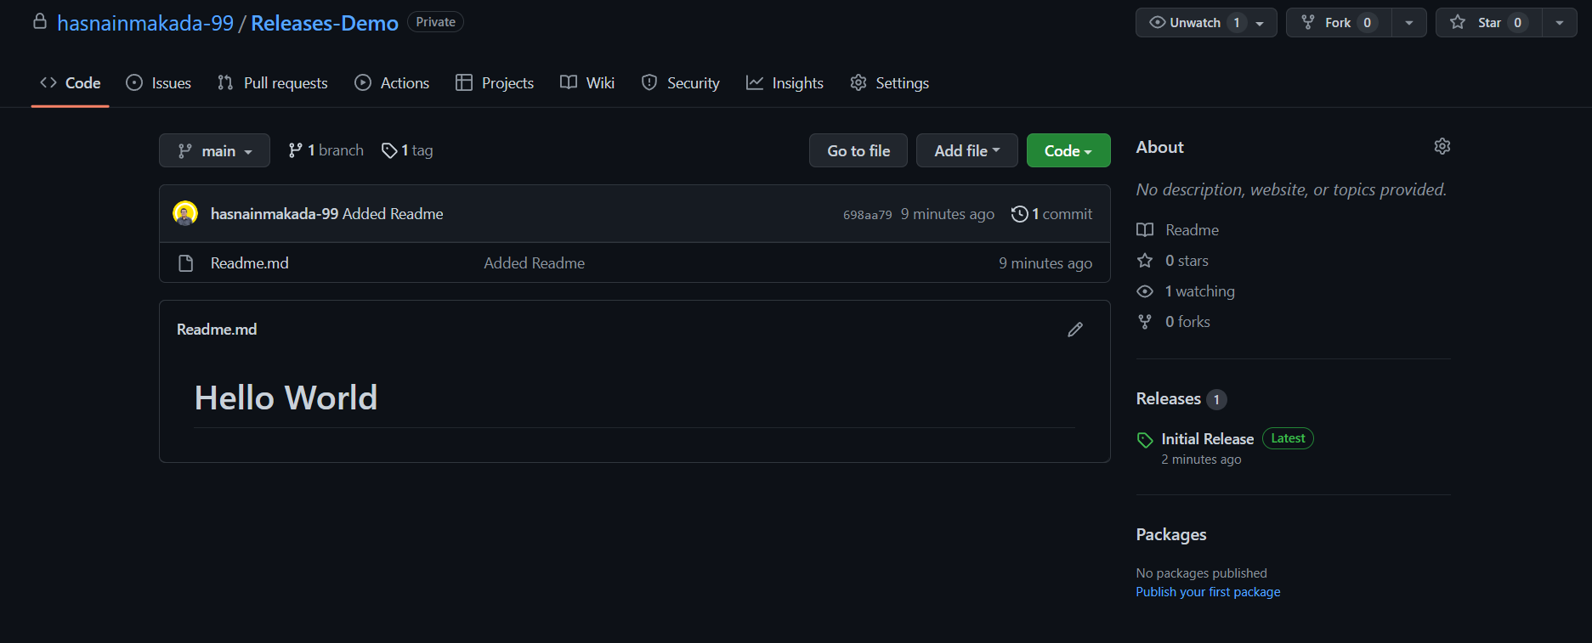The image size is (1592, 643).
Task: Click the Go to file button
Action: [858, 150]
